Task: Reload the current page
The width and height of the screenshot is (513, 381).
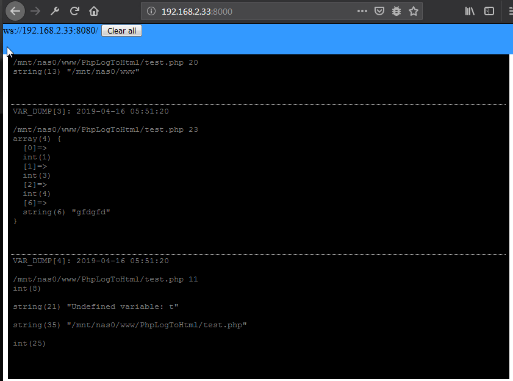Action: (x=74, y=11)
